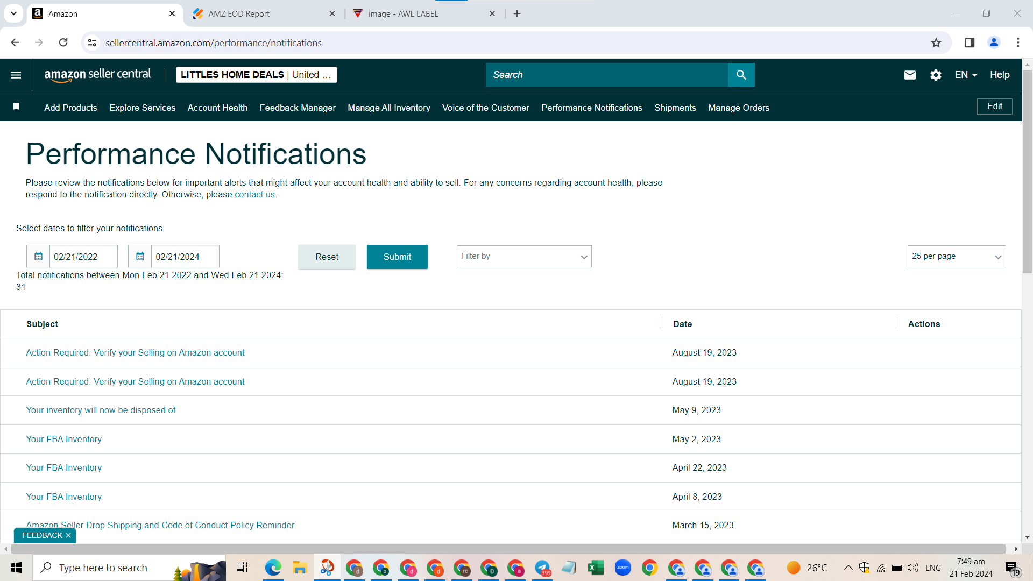Screen dimensions: 1033x581
Task: View site information icon in the address bar
Action: 93,43
